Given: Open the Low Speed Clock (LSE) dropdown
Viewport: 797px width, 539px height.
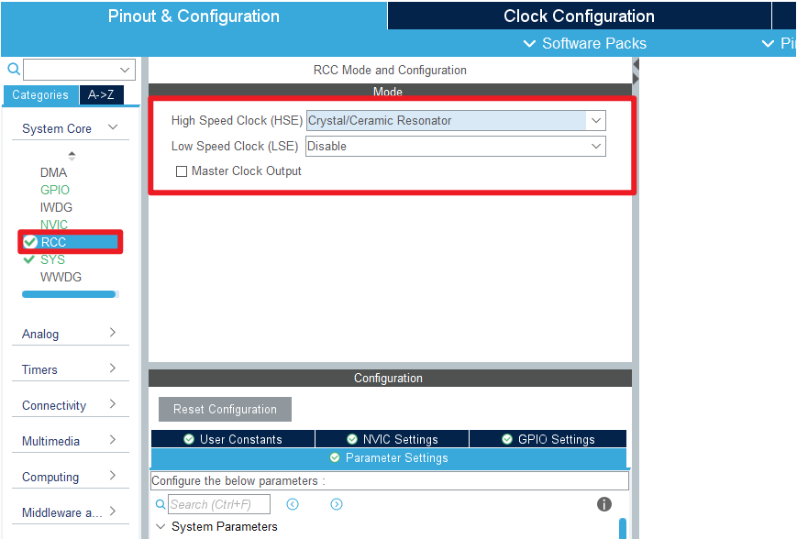Looking at the screenshot, I should (595, 146).
